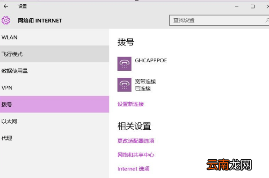Click the GHCAPPPOE dial-up phone icon
This screenshot has height=178, width=269.
point(124,64)
